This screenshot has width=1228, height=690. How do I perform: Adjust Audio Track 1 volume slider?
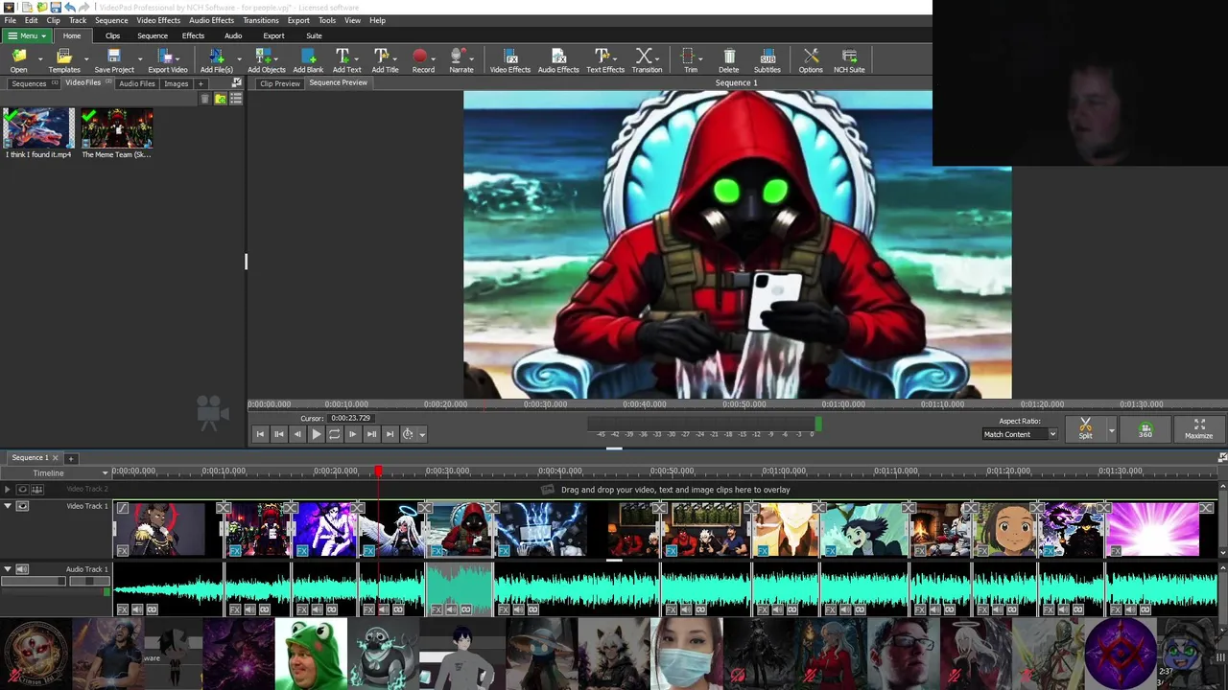[33, 581]
